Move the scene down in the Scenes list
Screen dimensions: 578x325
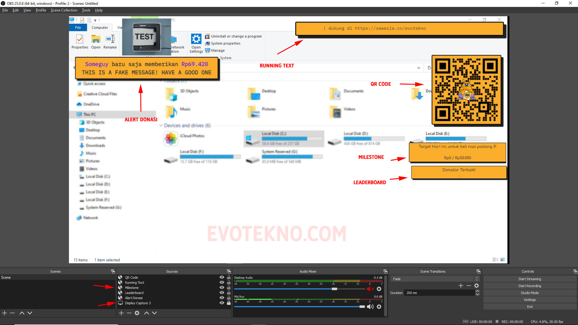coord(30,313)
